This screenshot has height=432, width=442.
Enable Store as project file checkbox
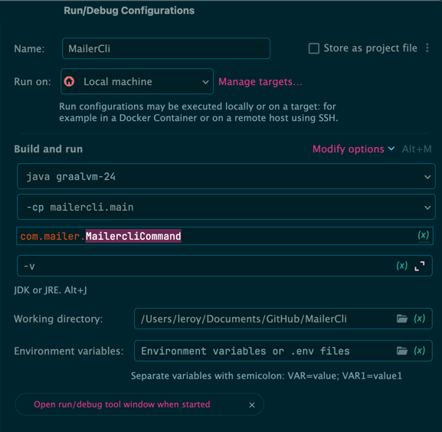click(x=314, y=48)
